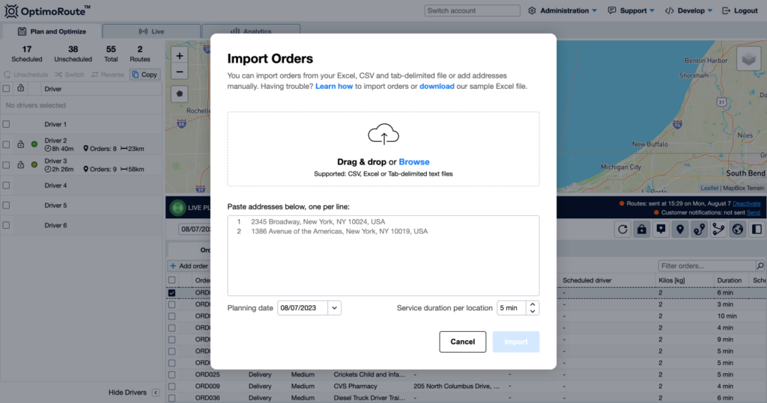The width and height of the screenshot is (767, 403).
Task: Check the Driver 4 checkbox
Action: (7, 185)
